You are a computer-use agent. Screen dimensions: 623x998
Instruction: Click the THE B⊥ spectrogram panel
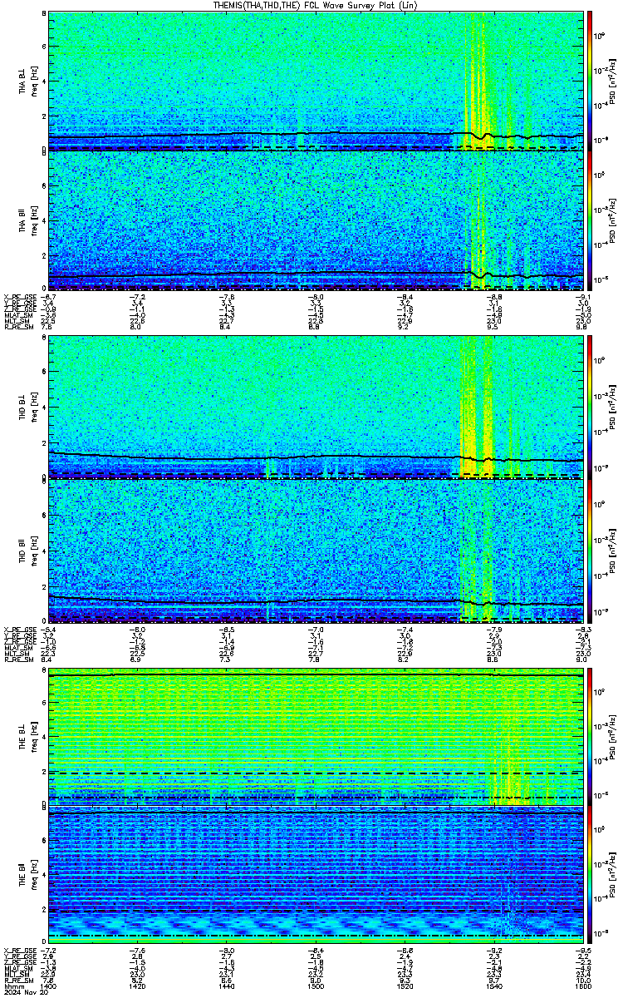[x=316, y=738]
